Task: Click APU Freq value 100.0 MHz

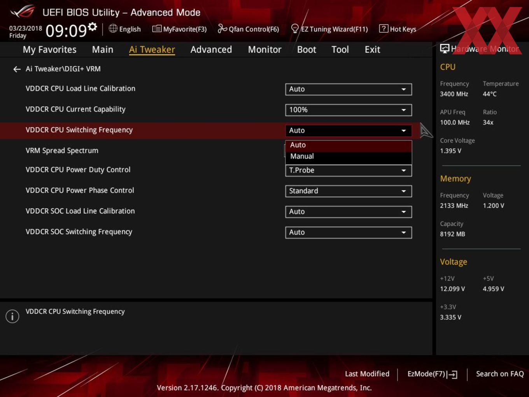Action: (455, 122)
